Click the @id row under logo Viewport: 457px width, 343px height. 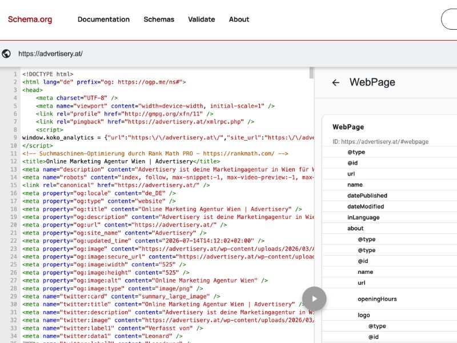tap(390, 337)
